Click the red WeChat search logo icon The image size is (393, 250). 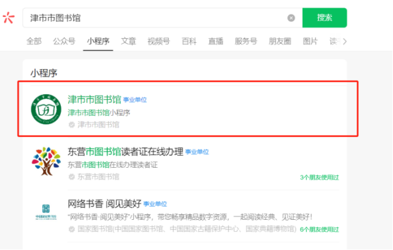pos(9,18)
